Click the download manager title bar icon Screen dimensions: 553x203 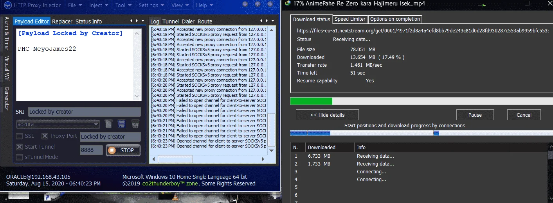tap(288, 4)
